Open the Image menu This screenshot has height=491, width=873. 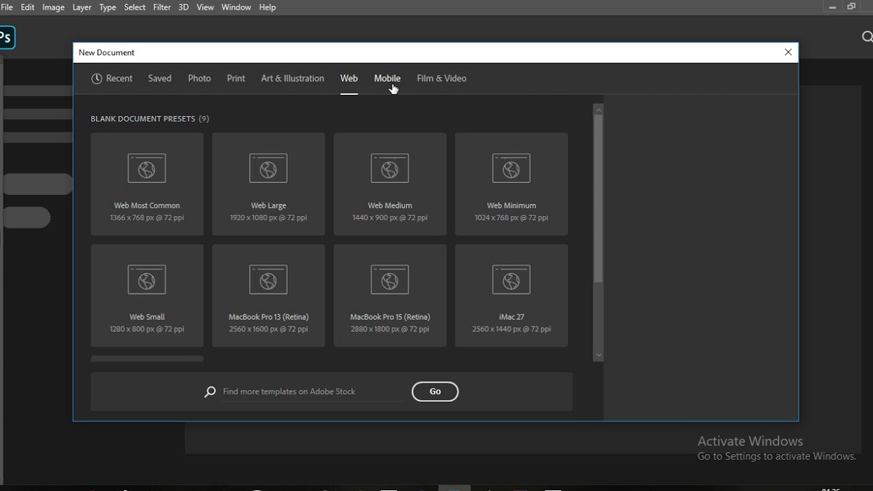pyautogui.click(x=53, y=7)
